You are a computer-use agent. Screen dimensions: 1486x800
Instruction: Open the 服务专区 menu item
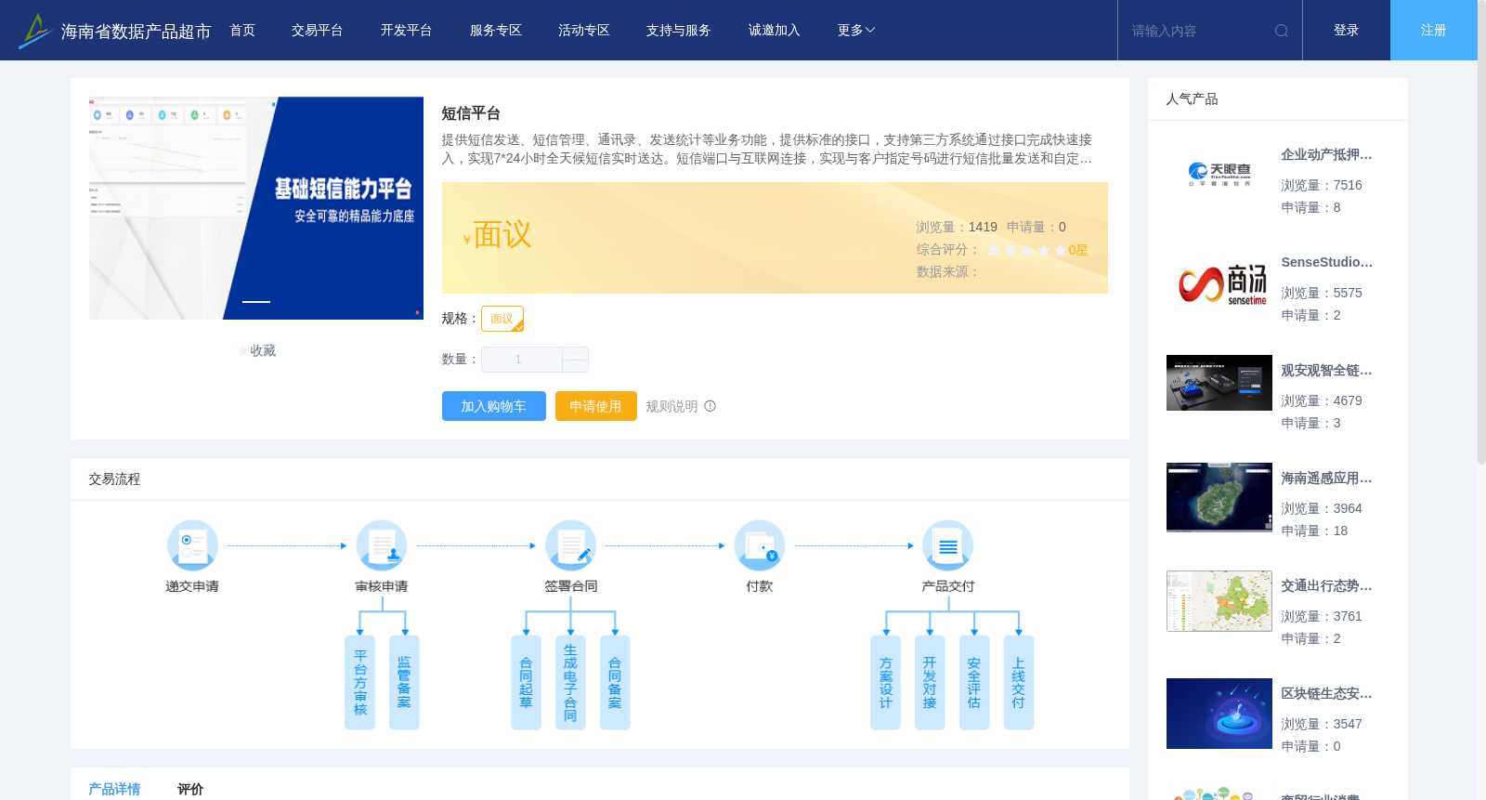(496, 31)
